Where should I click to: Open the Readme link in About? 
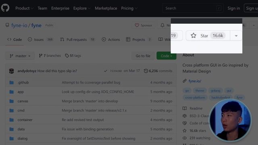click(x=196, y=108)
